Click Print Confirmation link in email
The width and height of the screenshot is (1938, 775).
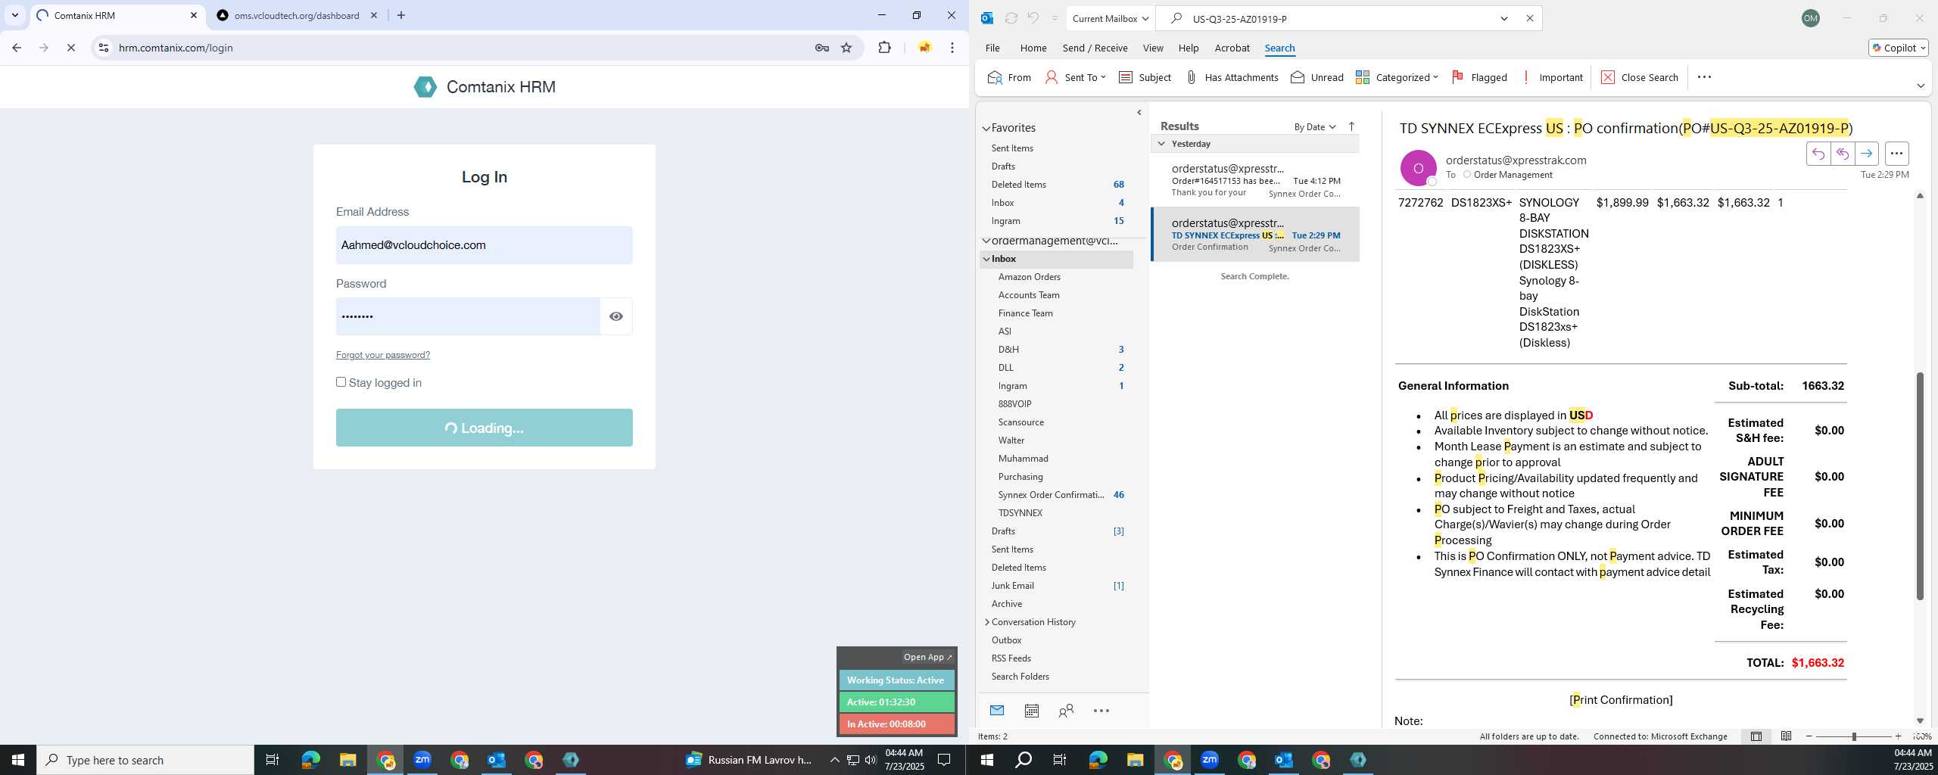click(1621, 700)
